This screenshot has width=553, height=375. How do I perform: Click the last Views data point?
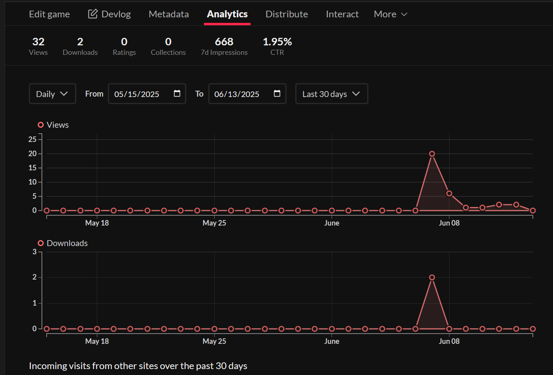coord(533,211)
